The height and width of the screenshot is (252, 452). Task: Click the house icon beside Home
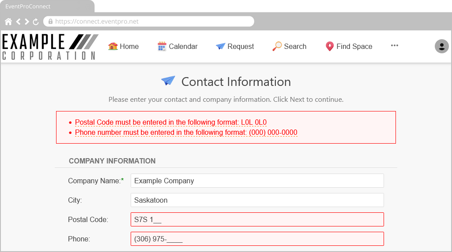point(113,46)
